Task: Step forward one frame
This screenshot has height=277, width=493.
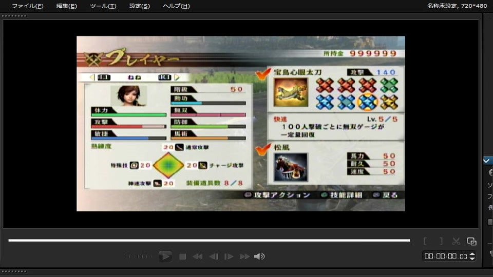Action: (x=229, y=256)
